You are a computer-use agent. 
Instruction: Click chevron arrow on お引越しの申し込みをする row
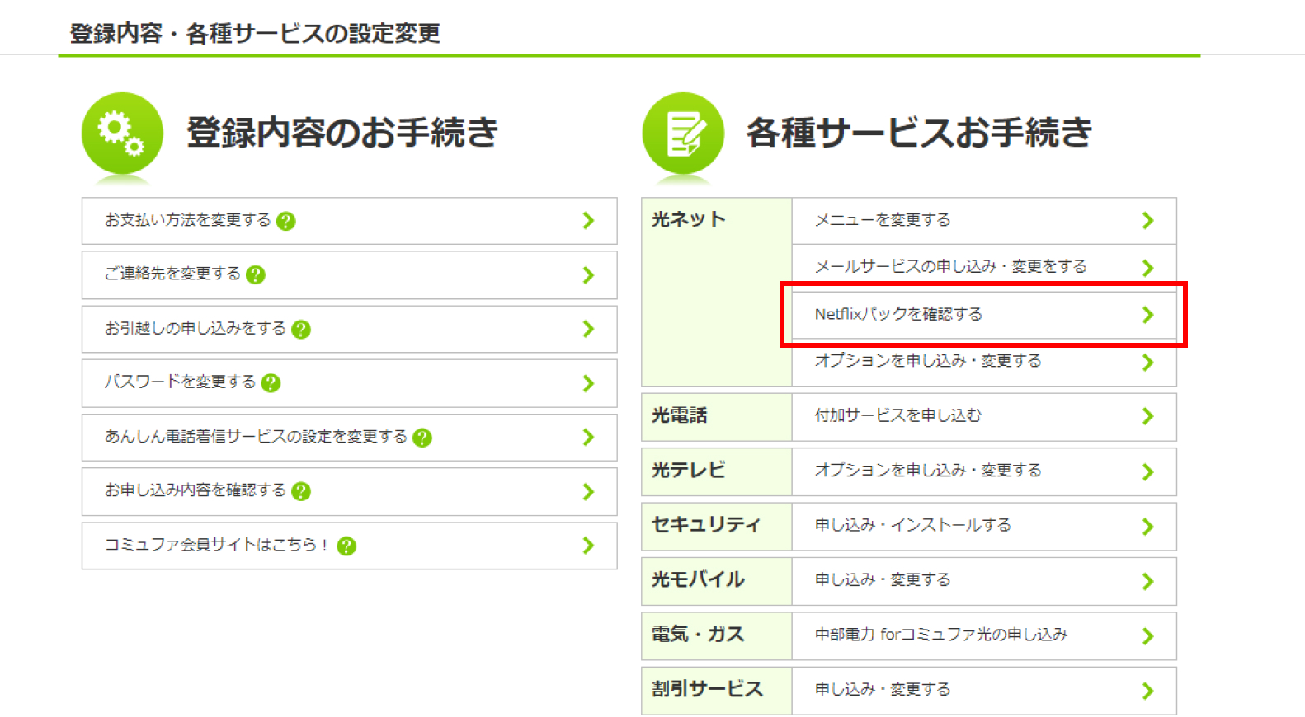[x=588, y=329]
